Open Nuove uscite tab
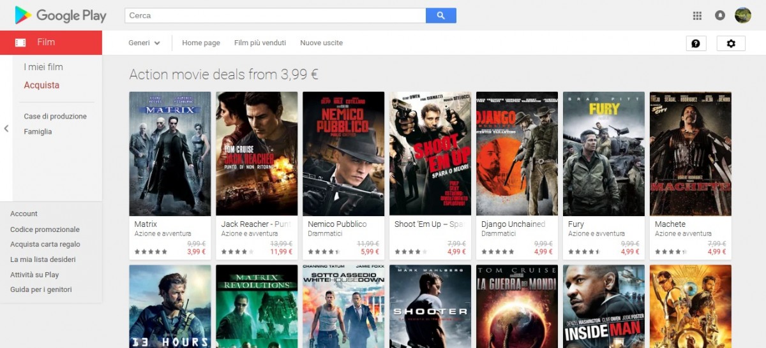This screenshot has width=766, height=348. [x=322, y=43]
